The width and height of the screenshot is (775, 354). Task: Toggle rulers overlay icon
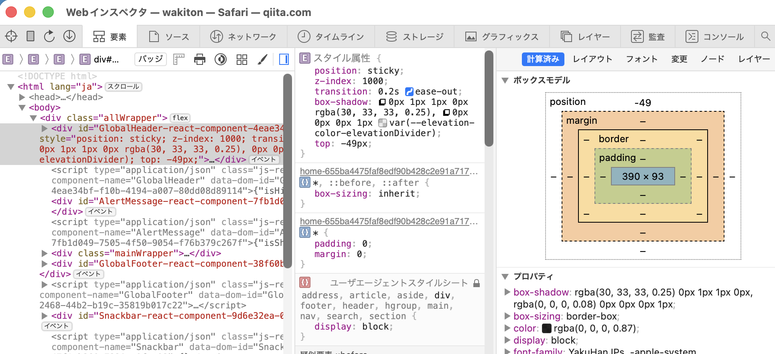pos(179,60)
